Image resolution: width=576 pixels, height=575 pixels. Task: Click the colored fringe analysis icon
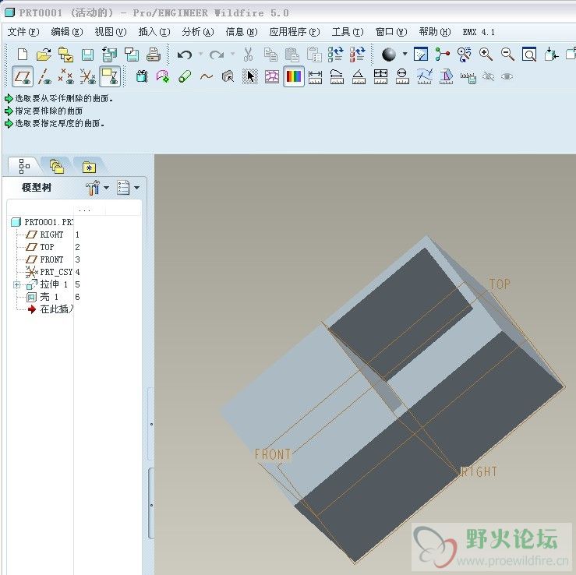[294, 76]
